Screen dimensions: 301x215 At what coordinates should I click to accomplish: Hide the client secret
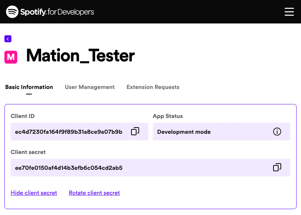click(x=34, y=193)
